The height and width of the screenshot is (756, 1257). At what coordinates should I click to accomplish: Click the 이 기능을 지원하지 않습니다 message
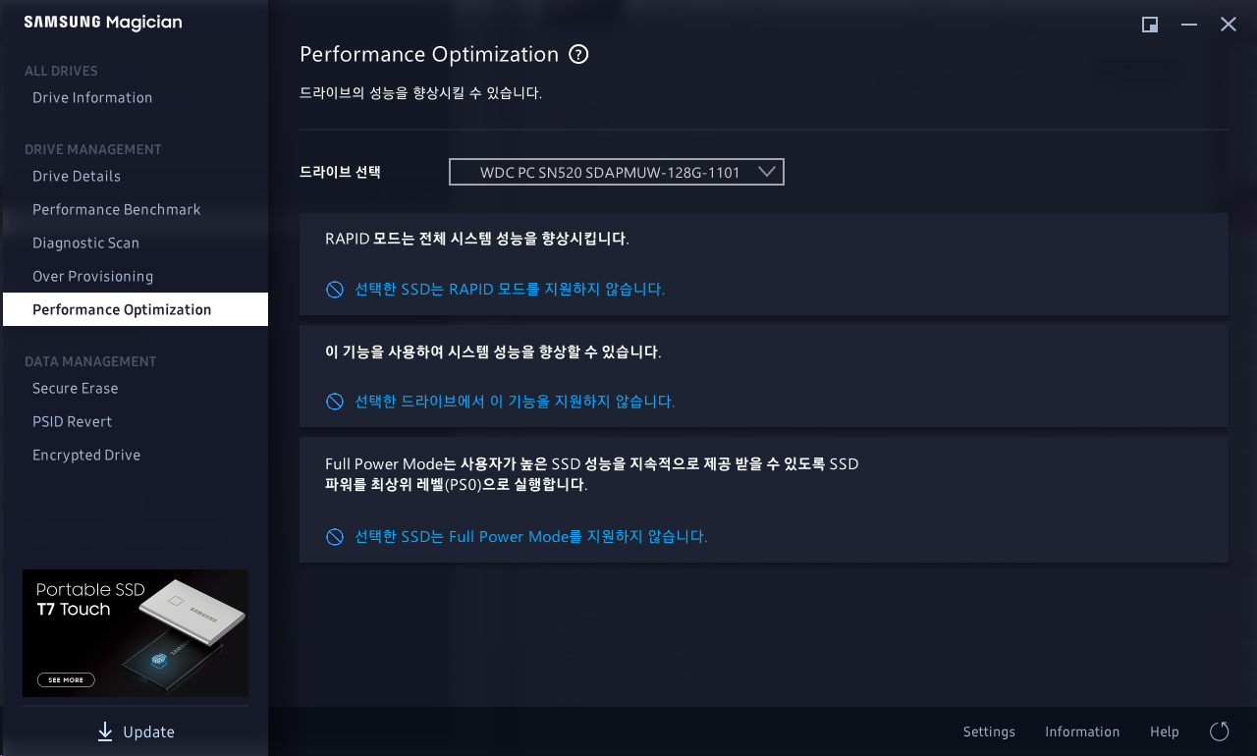515,402
